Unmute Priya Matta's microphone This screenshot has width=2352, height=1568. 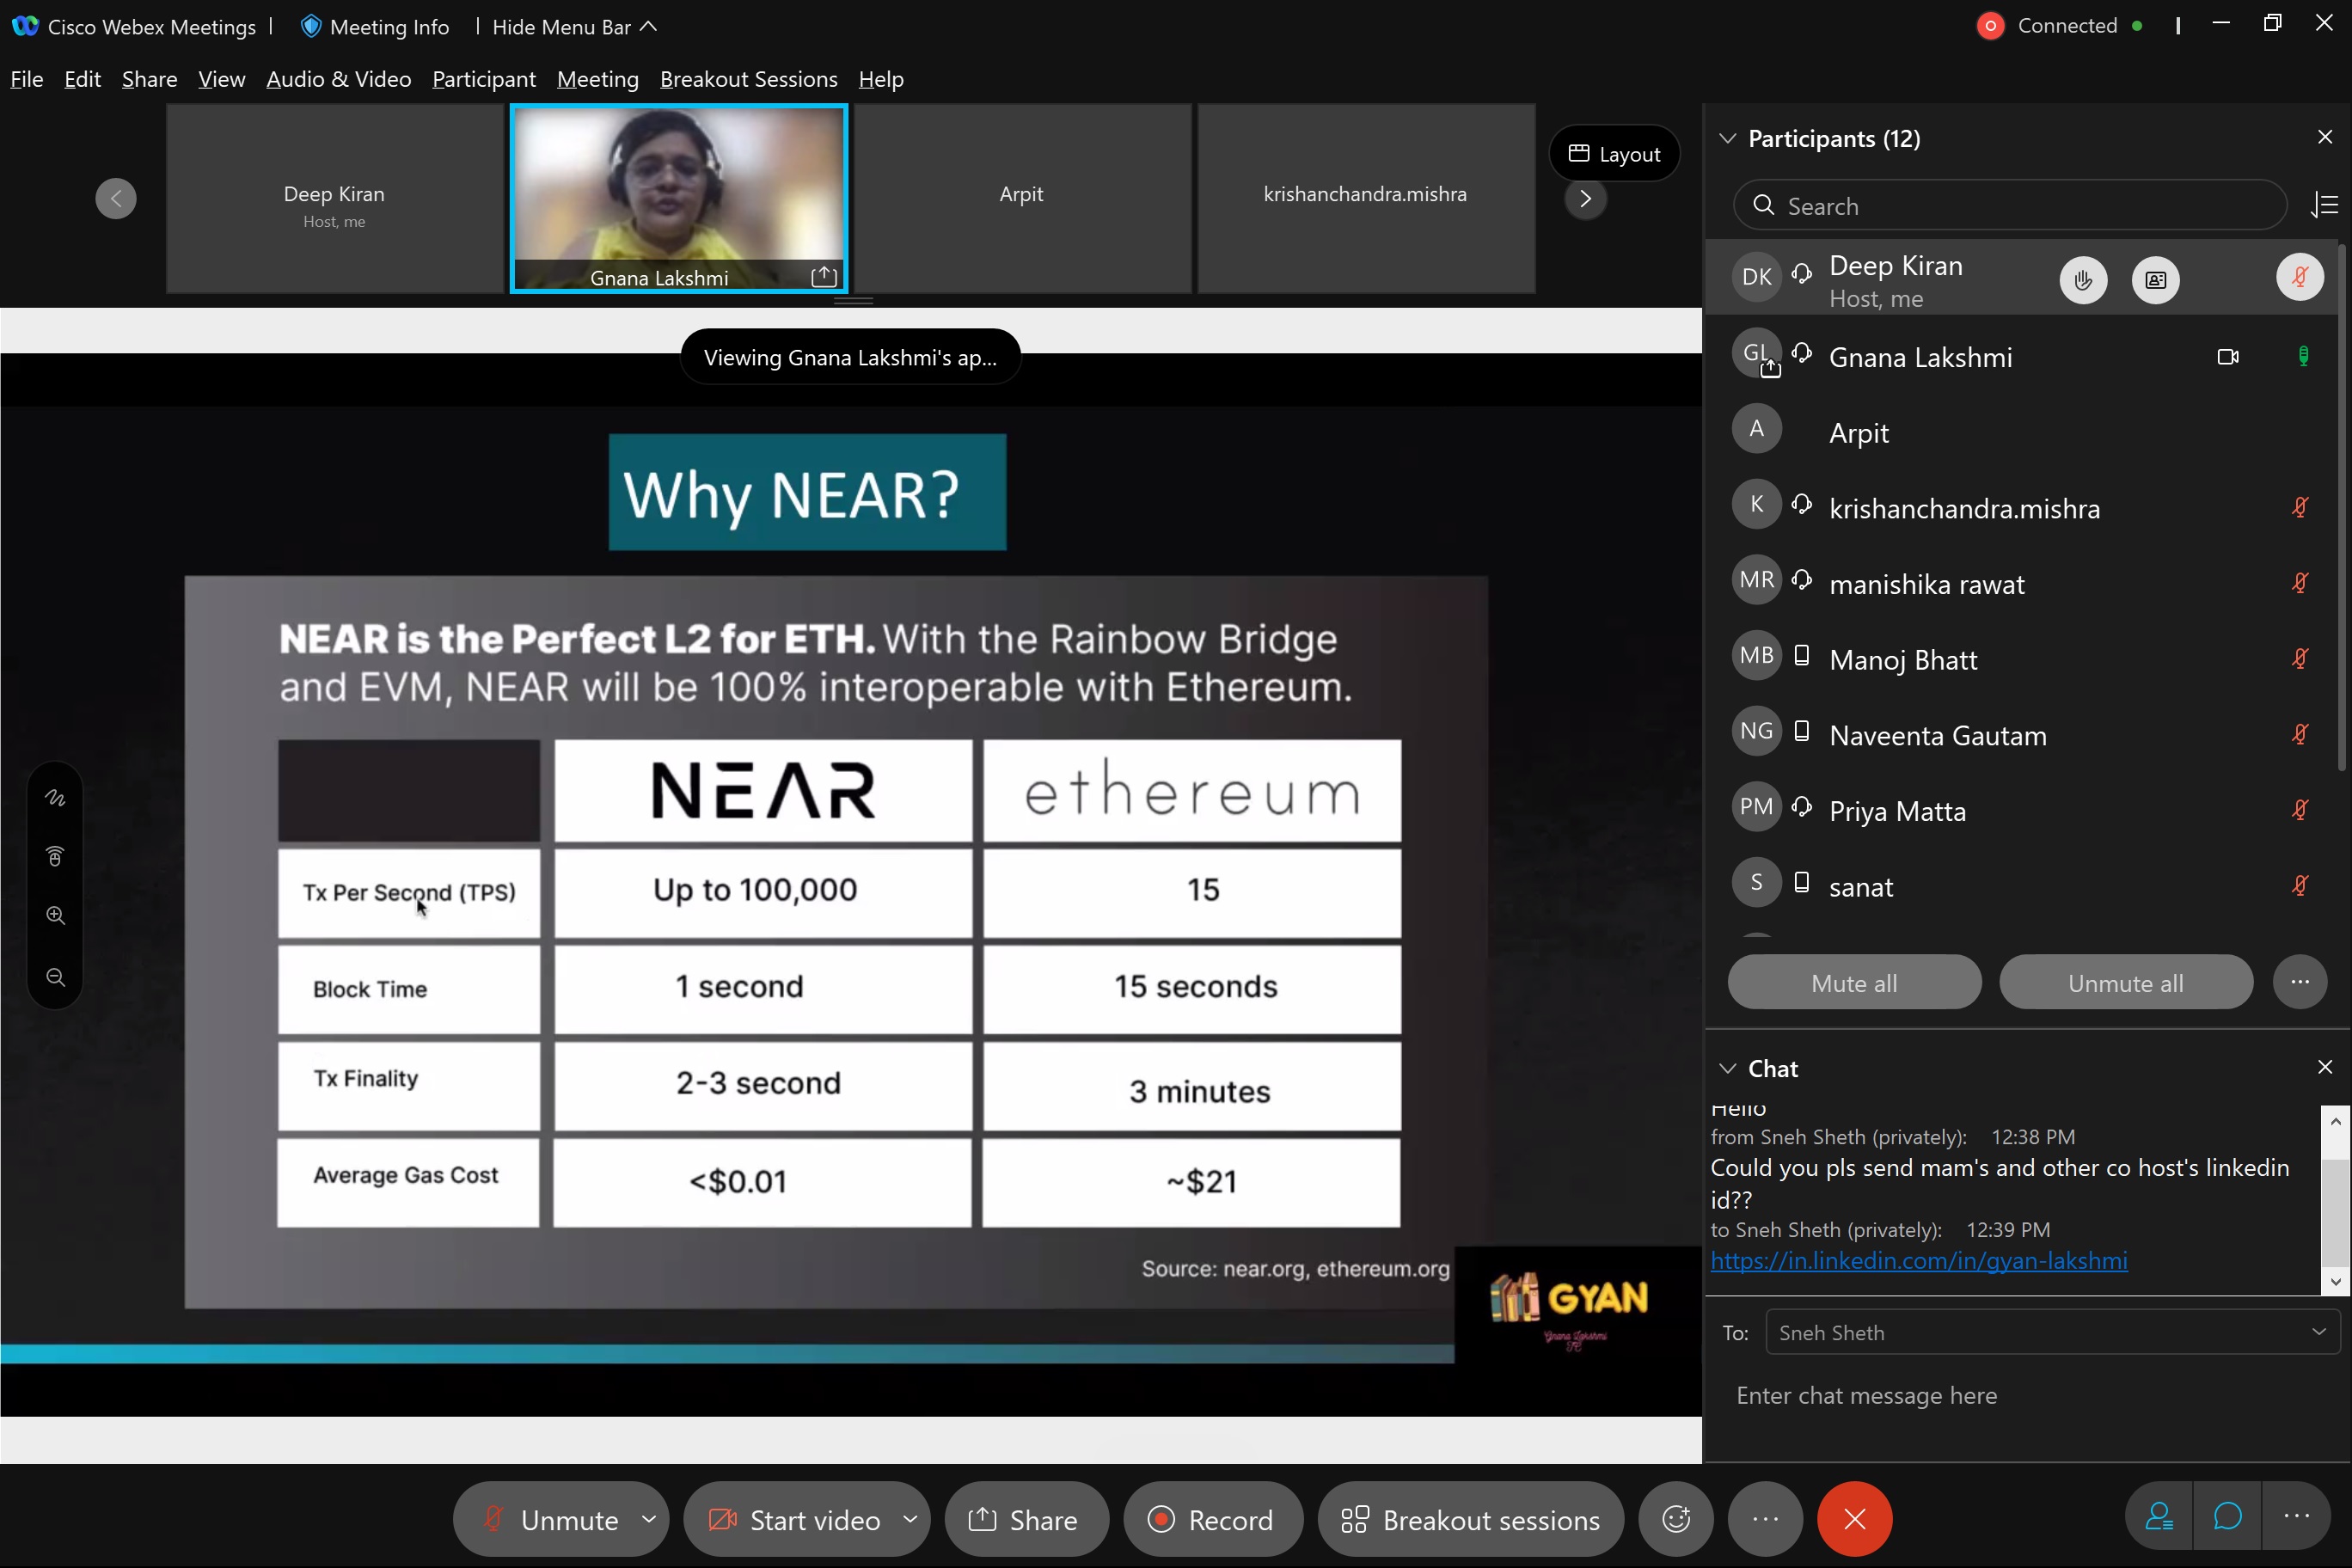(2300, 810)
